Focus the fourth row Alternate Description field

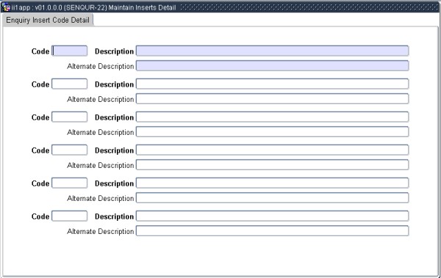click(x=272, y=165)
